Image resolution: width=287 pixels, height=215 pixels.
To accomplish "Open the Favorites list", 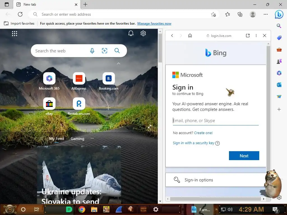I will 228,14.
